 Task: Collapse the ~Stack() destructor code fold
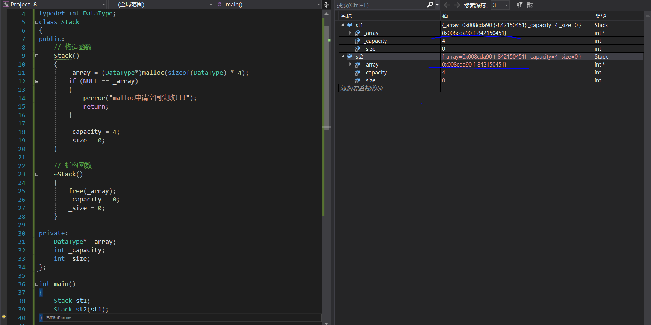tap(37, 174)
